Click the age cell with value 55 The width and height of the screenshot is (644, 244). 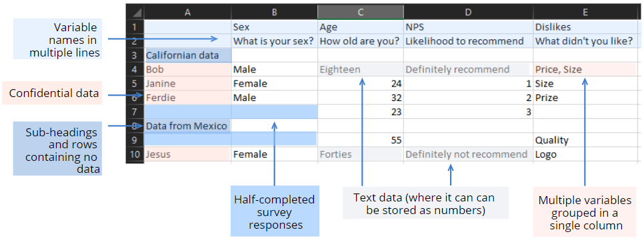tap(360, 140)
